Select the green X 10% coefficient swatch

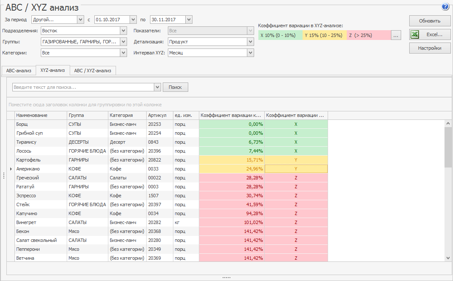click(280, 35)
